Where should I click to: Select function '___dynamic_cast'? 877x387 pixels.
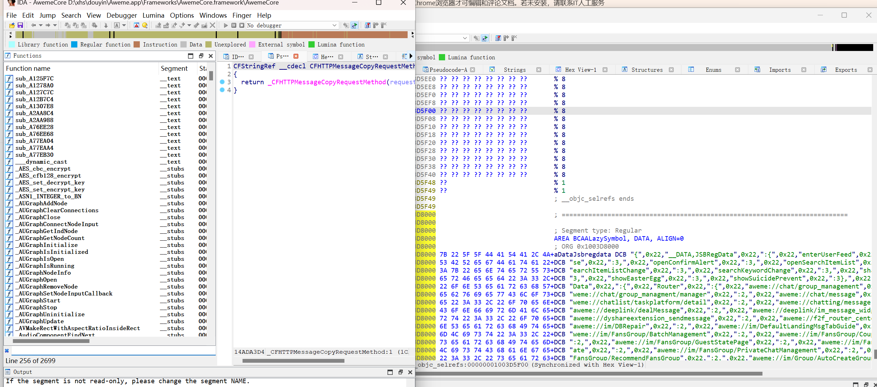tap(41, 162)
